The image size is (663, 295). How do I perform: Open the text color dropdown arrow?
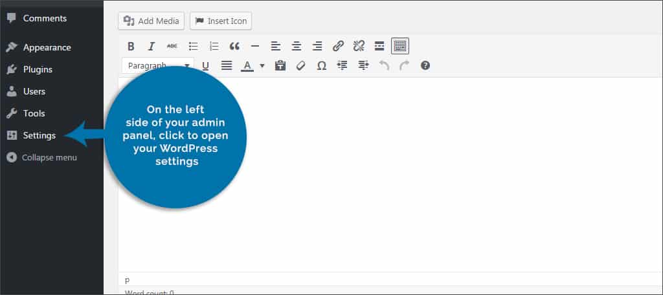tap(262, 66)
